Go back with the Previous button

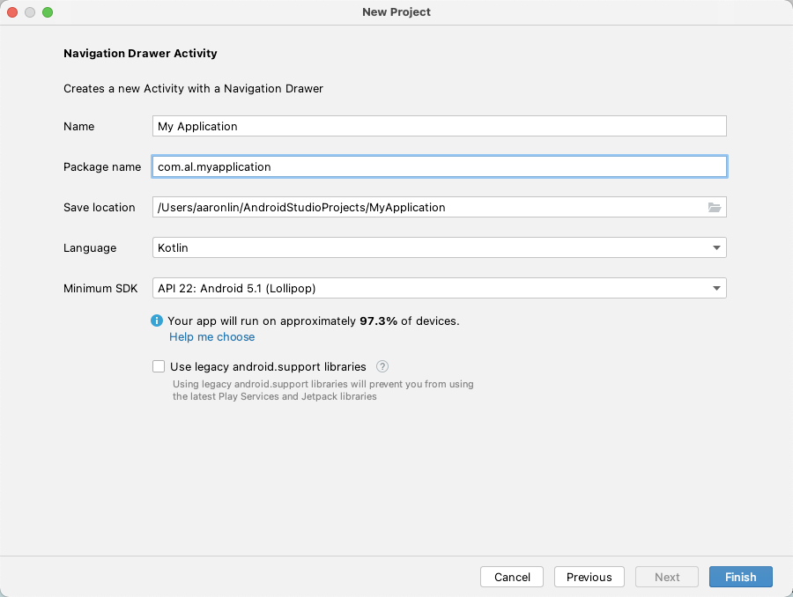[589, 577]
